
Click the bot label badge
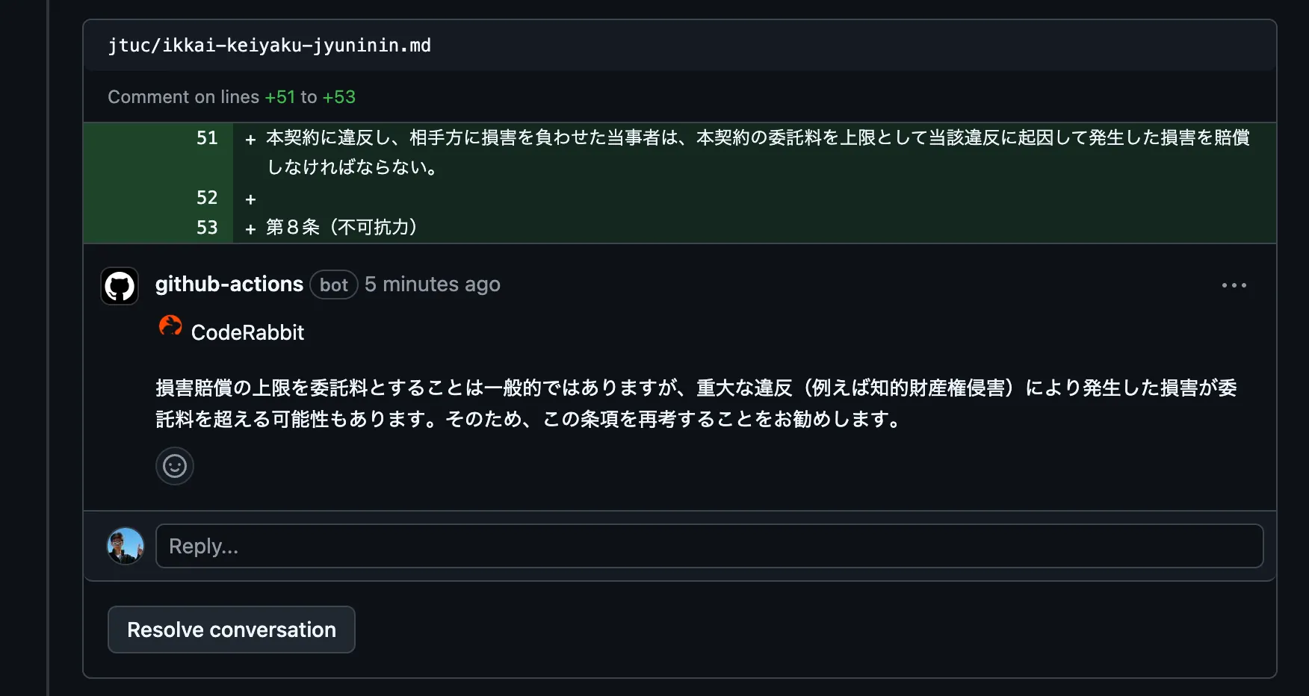[x=333, y=285]
